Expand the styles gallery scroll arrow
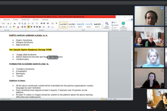167x111 pixels. [102, 27]
